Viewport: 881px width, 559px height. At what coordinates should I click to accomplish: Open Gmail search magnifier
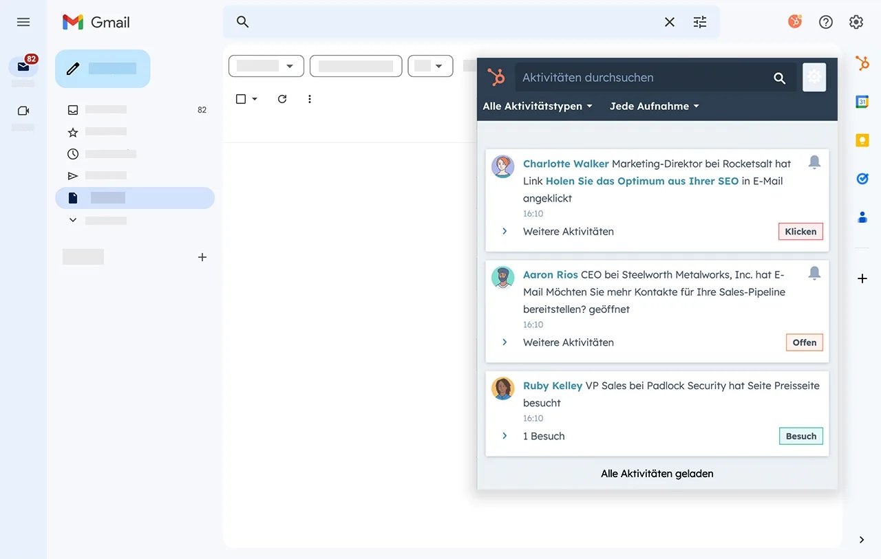(x=242, y=21)
